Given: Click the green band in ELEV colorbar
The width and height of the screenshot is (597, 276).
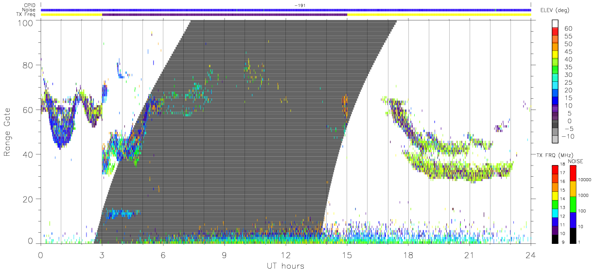Looking at the screenshot, I should point(556,71).
